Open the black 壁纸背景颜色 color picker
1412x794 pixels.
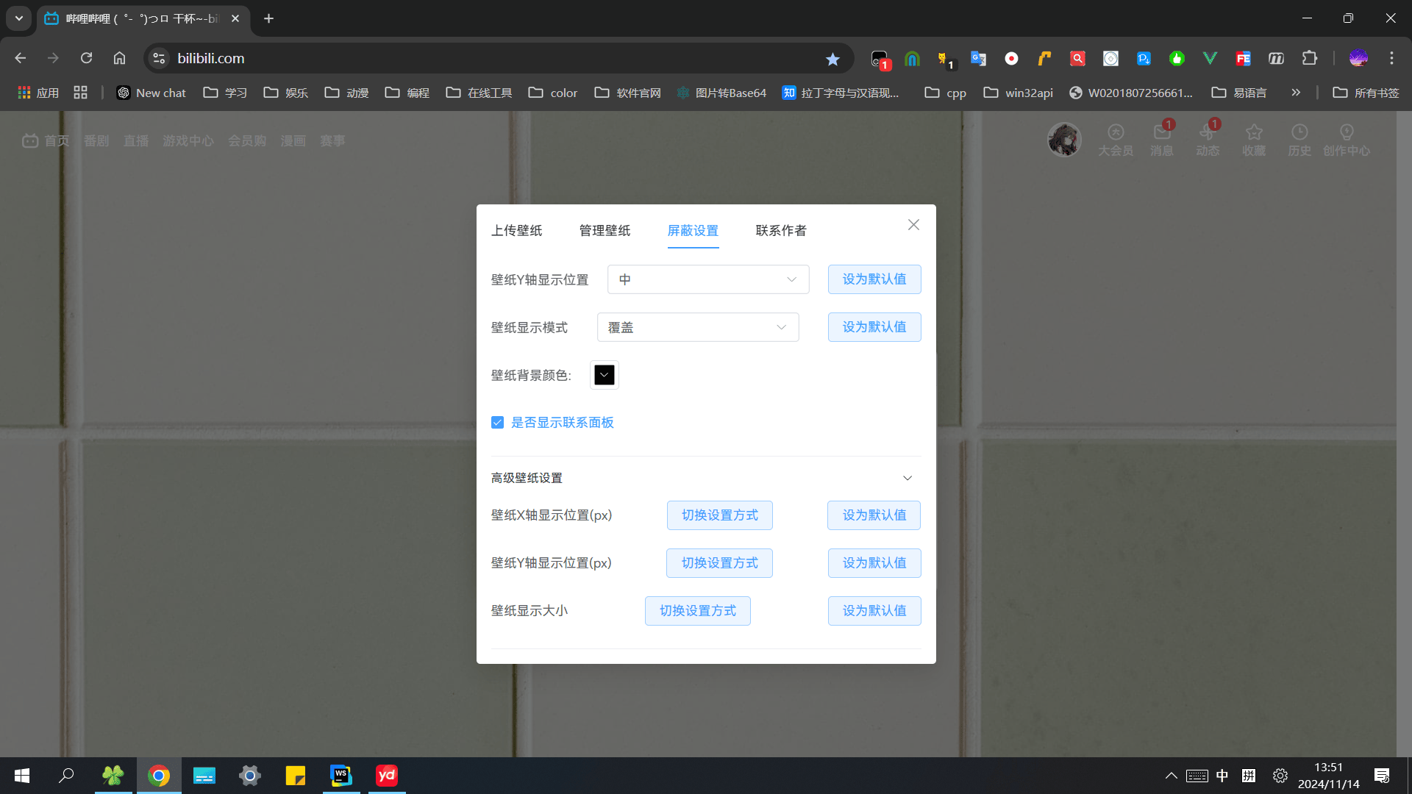point(604,375)
